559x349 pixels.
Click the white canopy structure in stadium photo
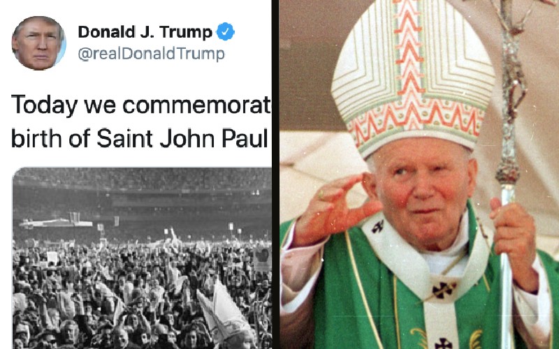pyautogui.click(x=55, y=223)
